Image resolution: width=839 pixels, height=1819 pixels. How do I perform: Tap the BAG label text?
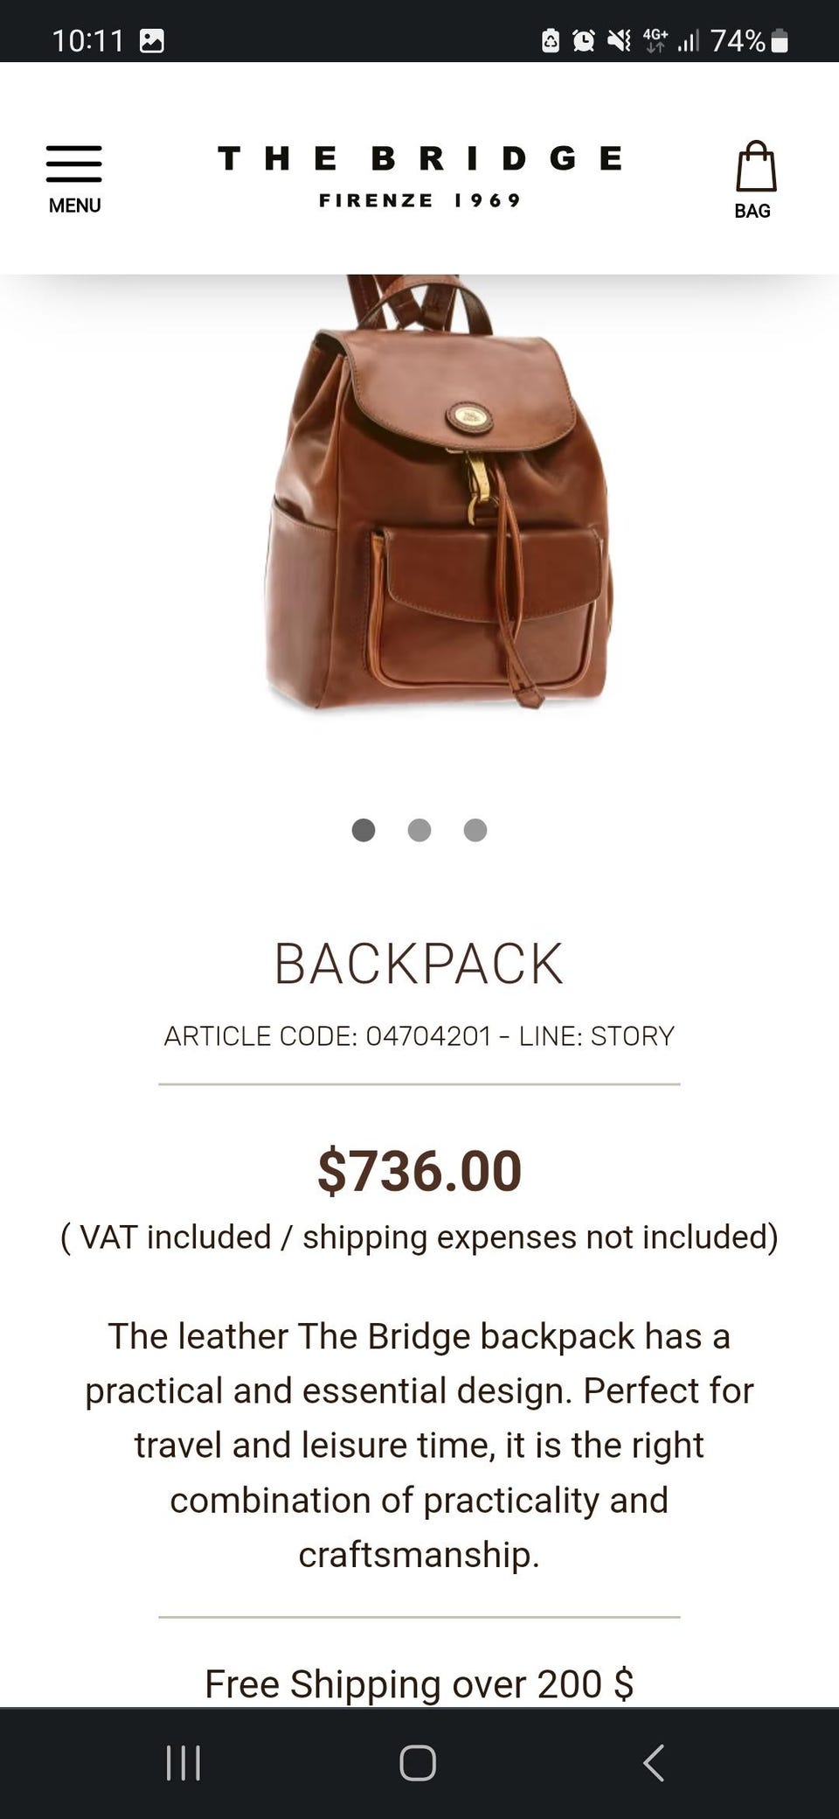752,211
